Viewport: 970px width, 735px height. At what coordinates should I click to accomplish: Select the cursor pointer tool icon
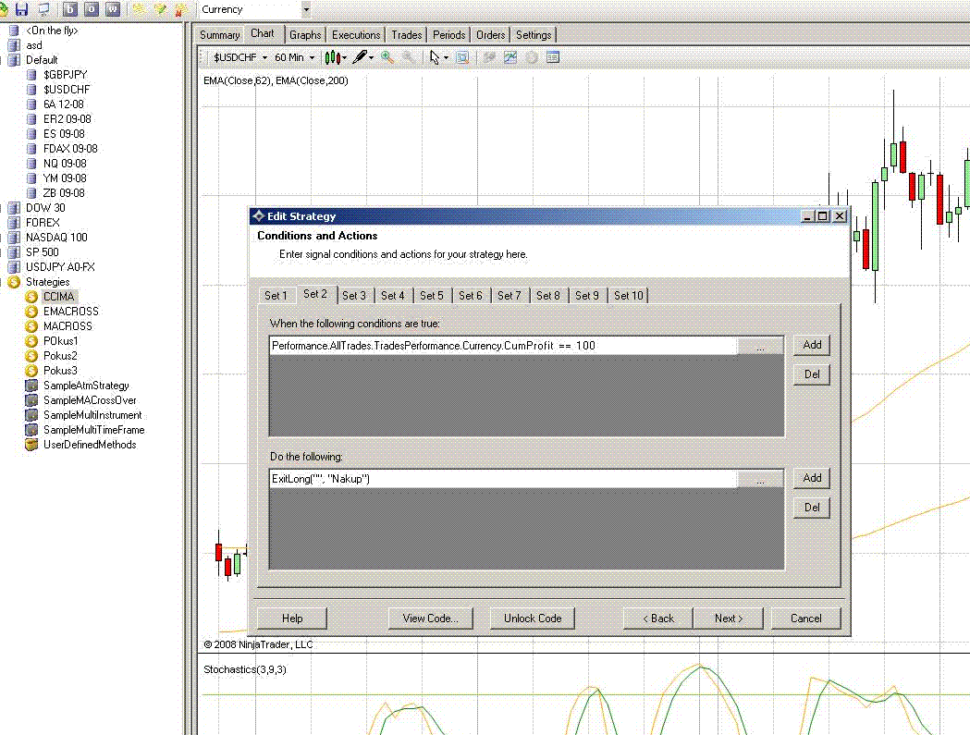435,57
